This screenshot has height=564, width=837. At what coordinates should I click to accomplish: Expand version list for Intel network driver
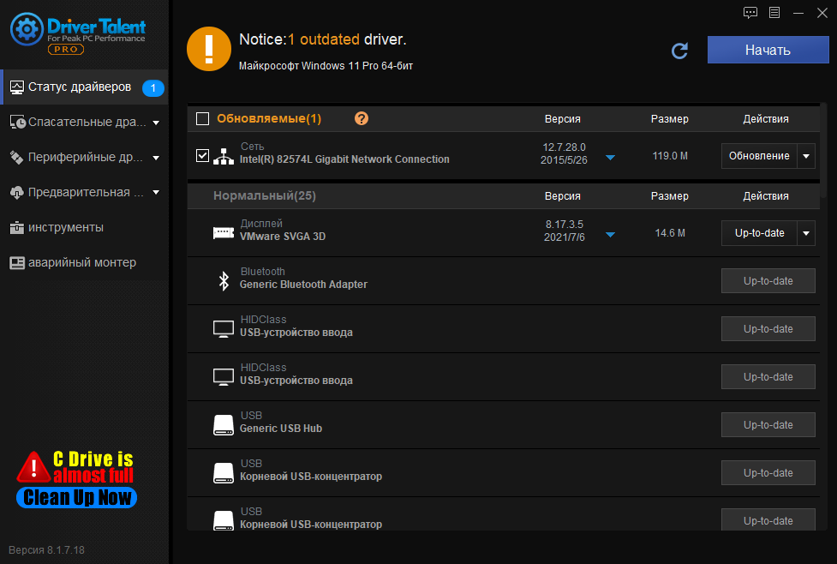611,158
